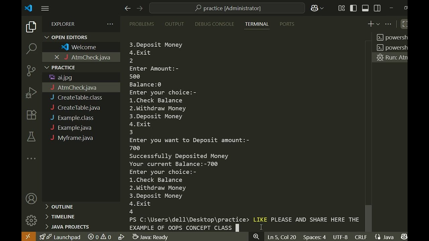The height and width of the screenshot is (241, 429).
Task: Click the terminal vertical scrollbar thumb
Action: click(x=368, y=218)
